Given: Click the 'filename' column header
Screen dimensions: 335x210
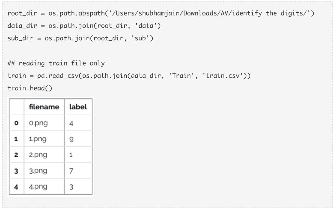Looking at the screenshot, I should [x=44, y=107].
